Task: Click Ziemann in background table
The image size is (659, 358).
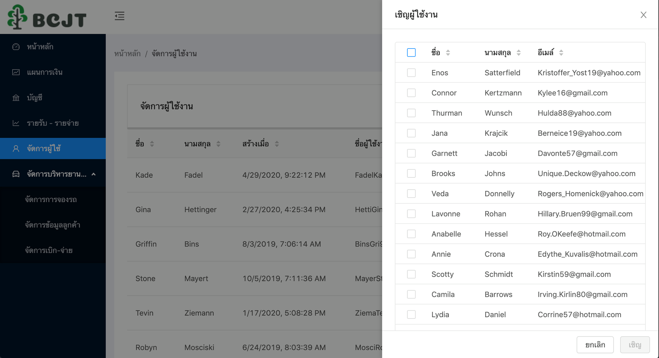Action: 199,313
